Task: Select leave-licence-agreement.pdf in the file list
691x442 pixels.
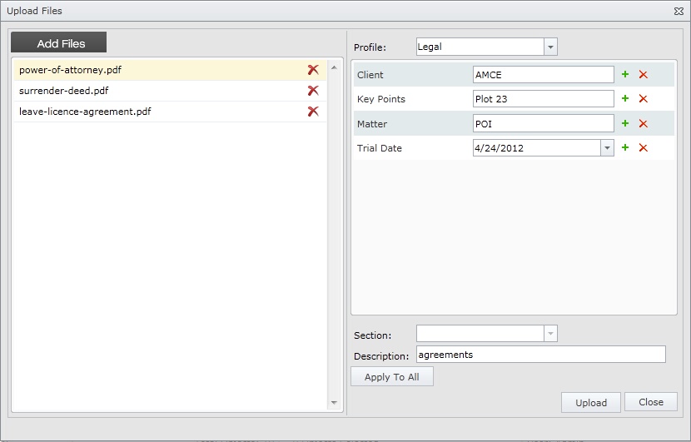Action: point(170,112)
